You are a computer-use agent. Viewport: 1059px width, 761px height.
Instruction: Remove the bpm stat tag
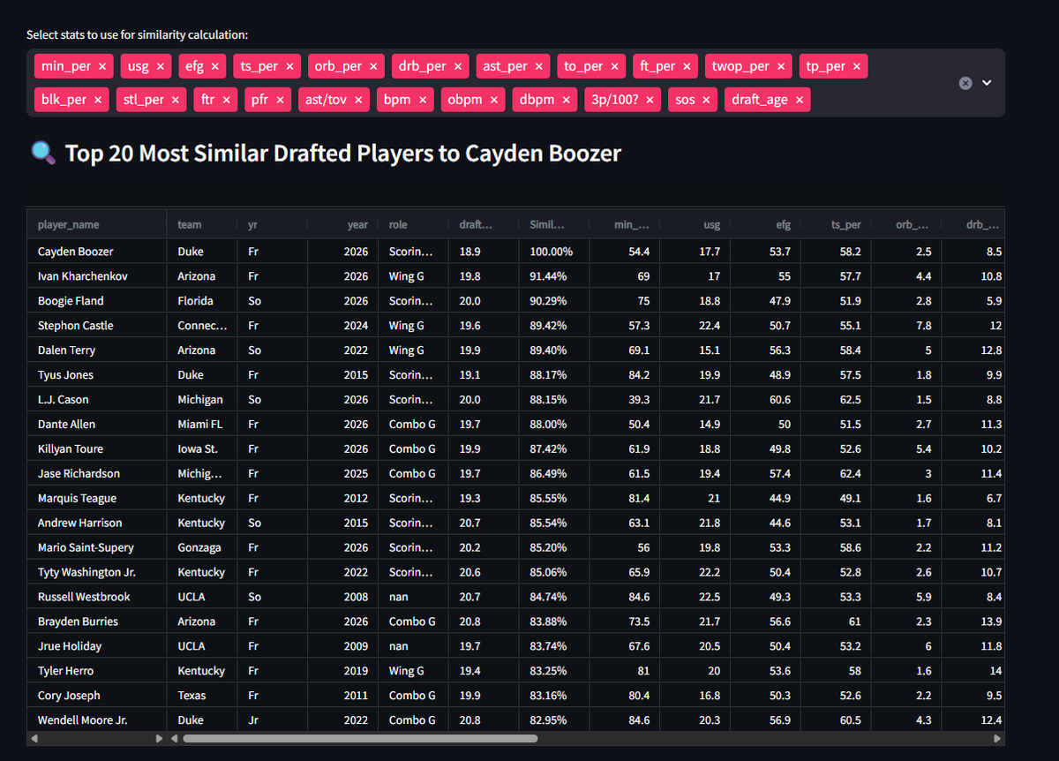pyautogui.click(x=422, y=100)
